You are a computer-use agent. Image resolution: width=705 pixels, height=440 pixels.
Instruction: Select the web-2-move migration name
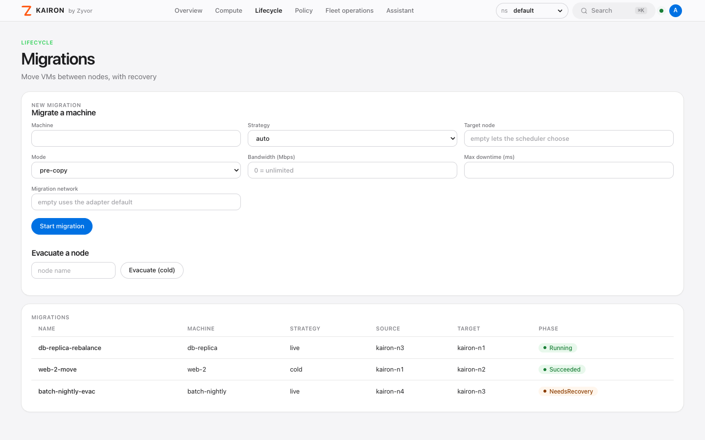58,370
